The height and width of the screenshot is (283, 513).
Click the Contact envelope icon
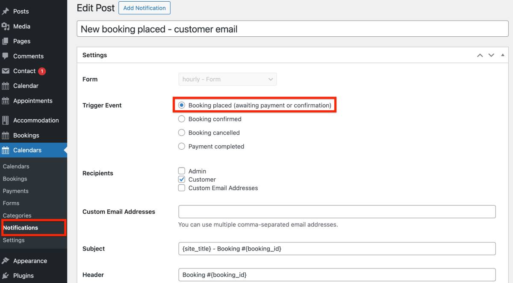(x=6, y=71)
